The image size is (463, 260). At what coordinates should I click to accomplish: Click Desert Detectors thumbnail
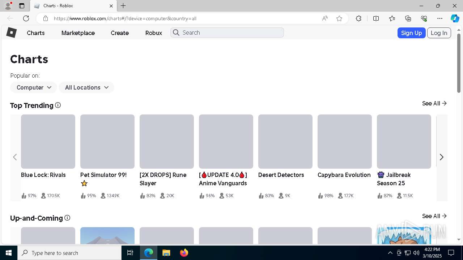(285, 142)
